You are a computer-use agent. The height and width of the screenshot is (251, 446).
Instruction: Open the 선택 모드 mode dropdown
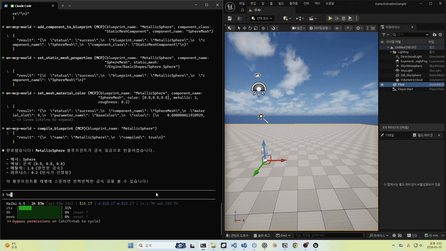pyautogui.click(x=262, y=18)
